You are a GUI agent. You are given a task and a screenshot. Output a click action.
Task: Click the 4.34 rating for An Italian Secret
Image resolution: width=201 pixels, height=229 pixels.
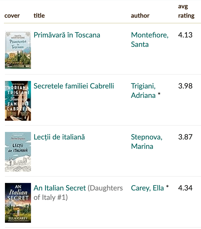point(185,188)
